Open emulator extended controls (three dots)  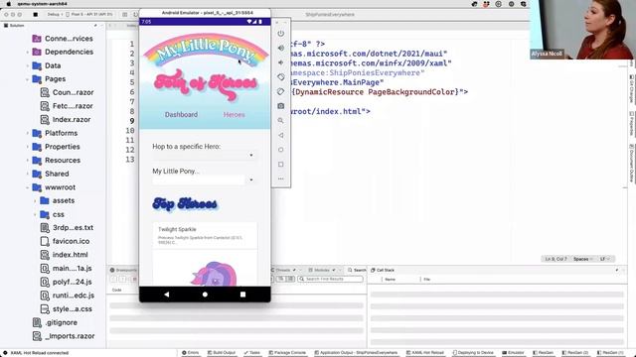[x=280, y=178]
